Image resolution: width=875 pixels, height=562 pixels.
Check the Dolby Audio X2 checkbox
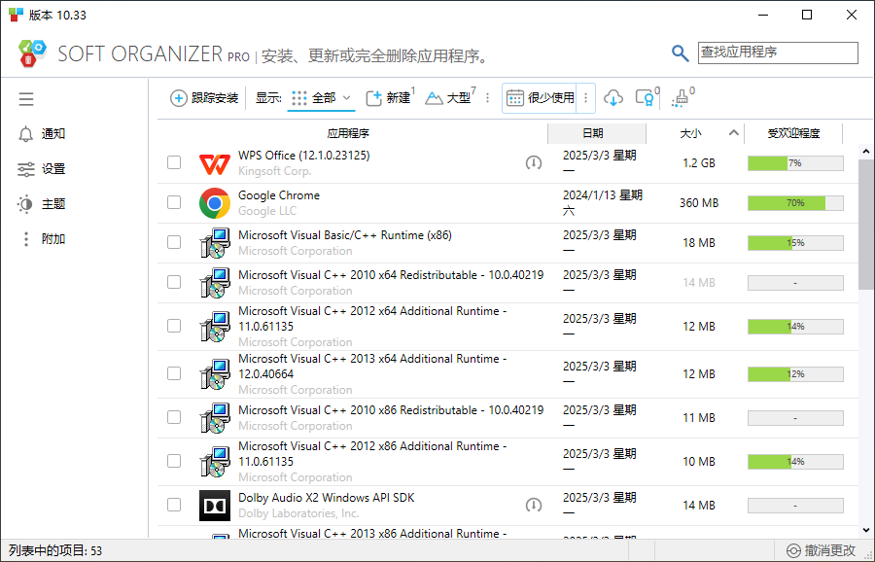(174, 505)
